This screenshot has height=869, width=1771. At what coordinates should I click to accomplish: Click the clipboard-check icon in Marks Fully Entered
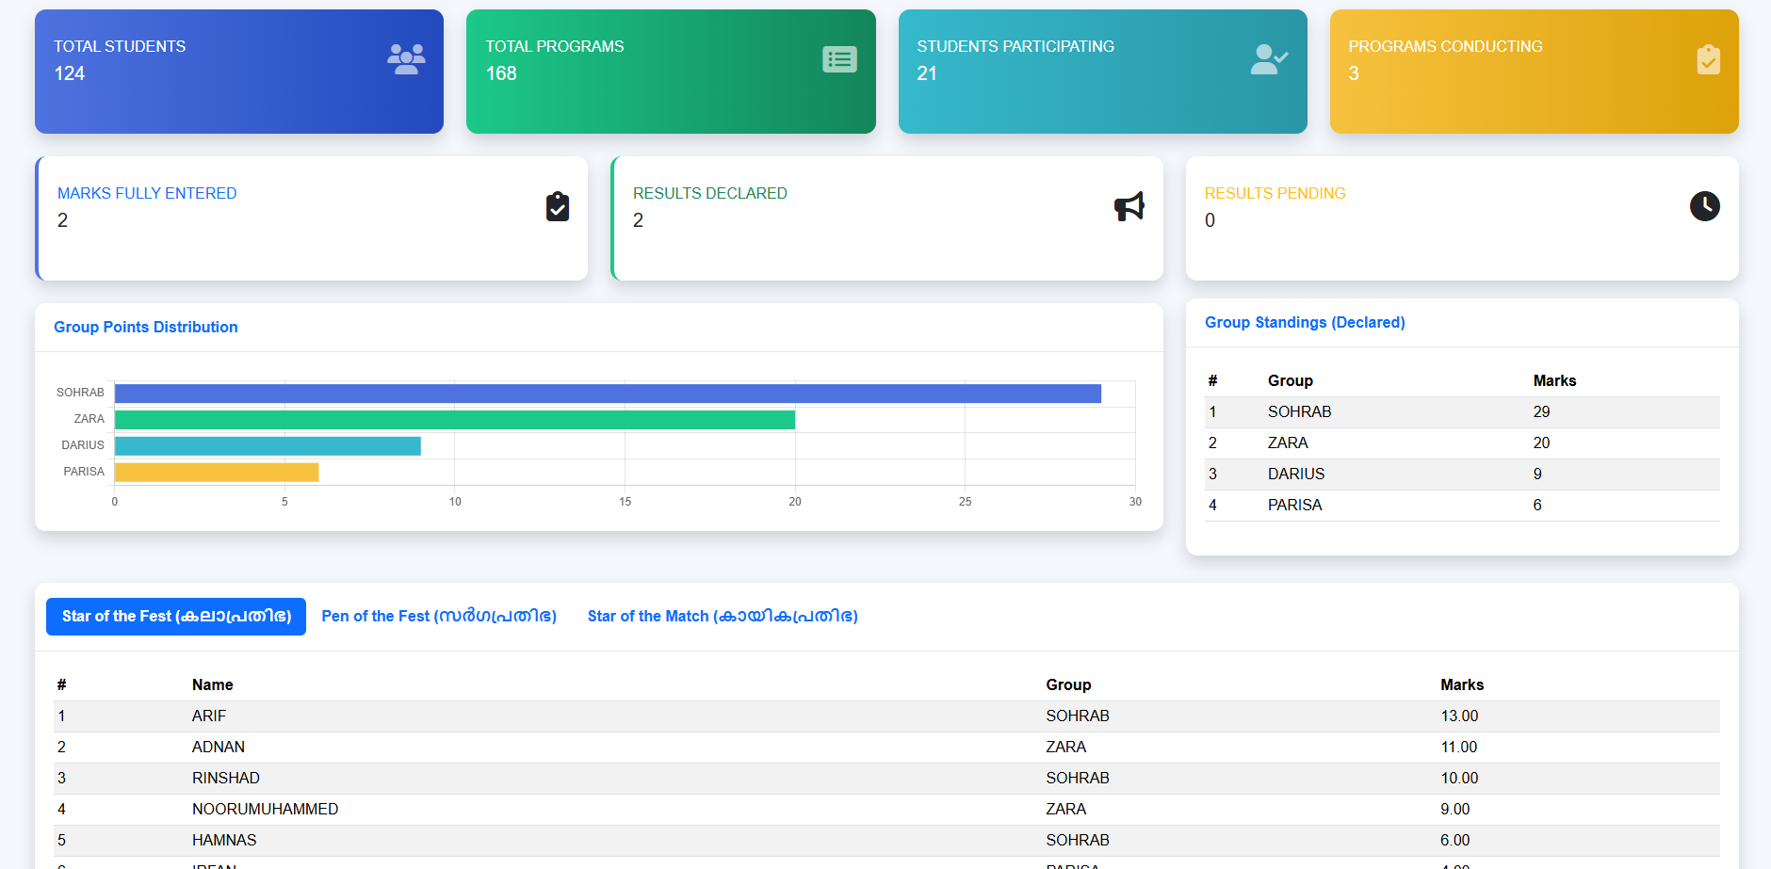pos(558,206)
